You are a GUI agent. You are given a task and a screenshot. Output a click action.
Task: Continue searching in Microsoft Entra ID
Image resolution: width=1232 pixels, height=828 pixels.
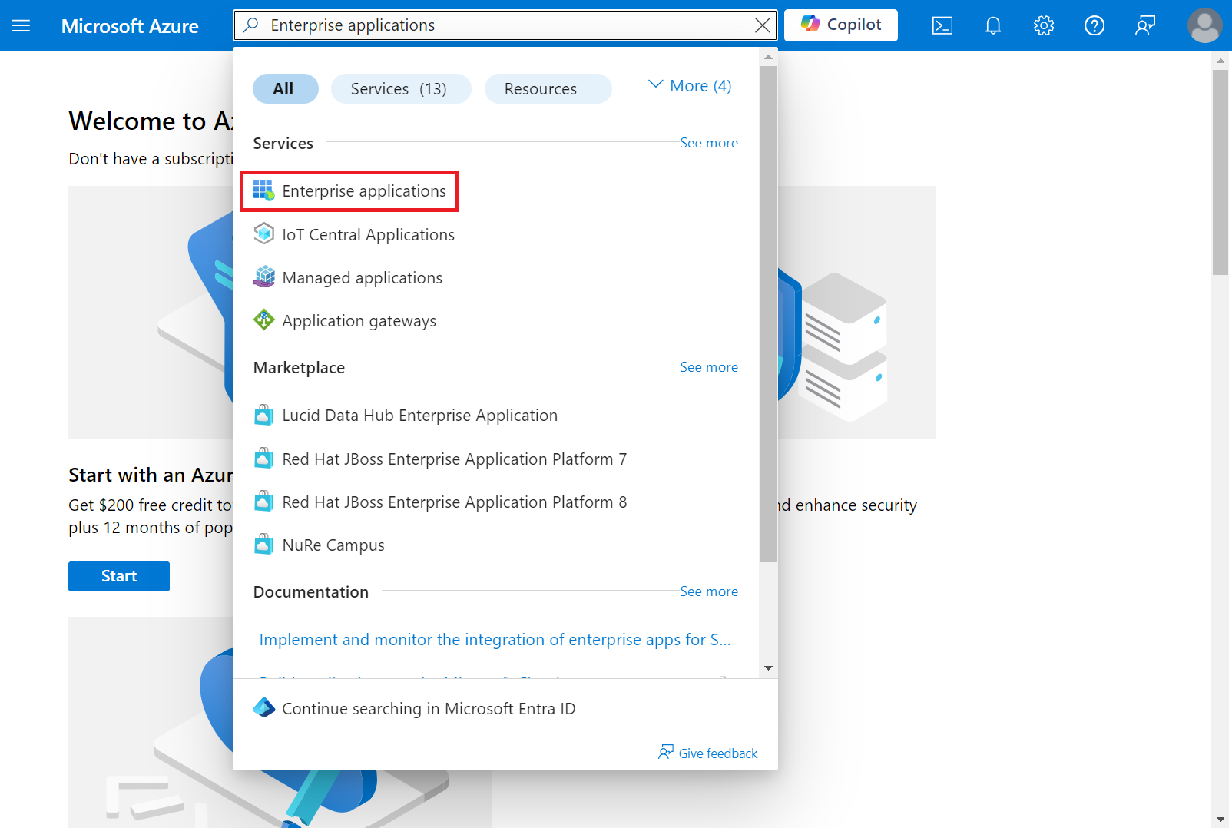pyautogui.click(x=428, y=709)
